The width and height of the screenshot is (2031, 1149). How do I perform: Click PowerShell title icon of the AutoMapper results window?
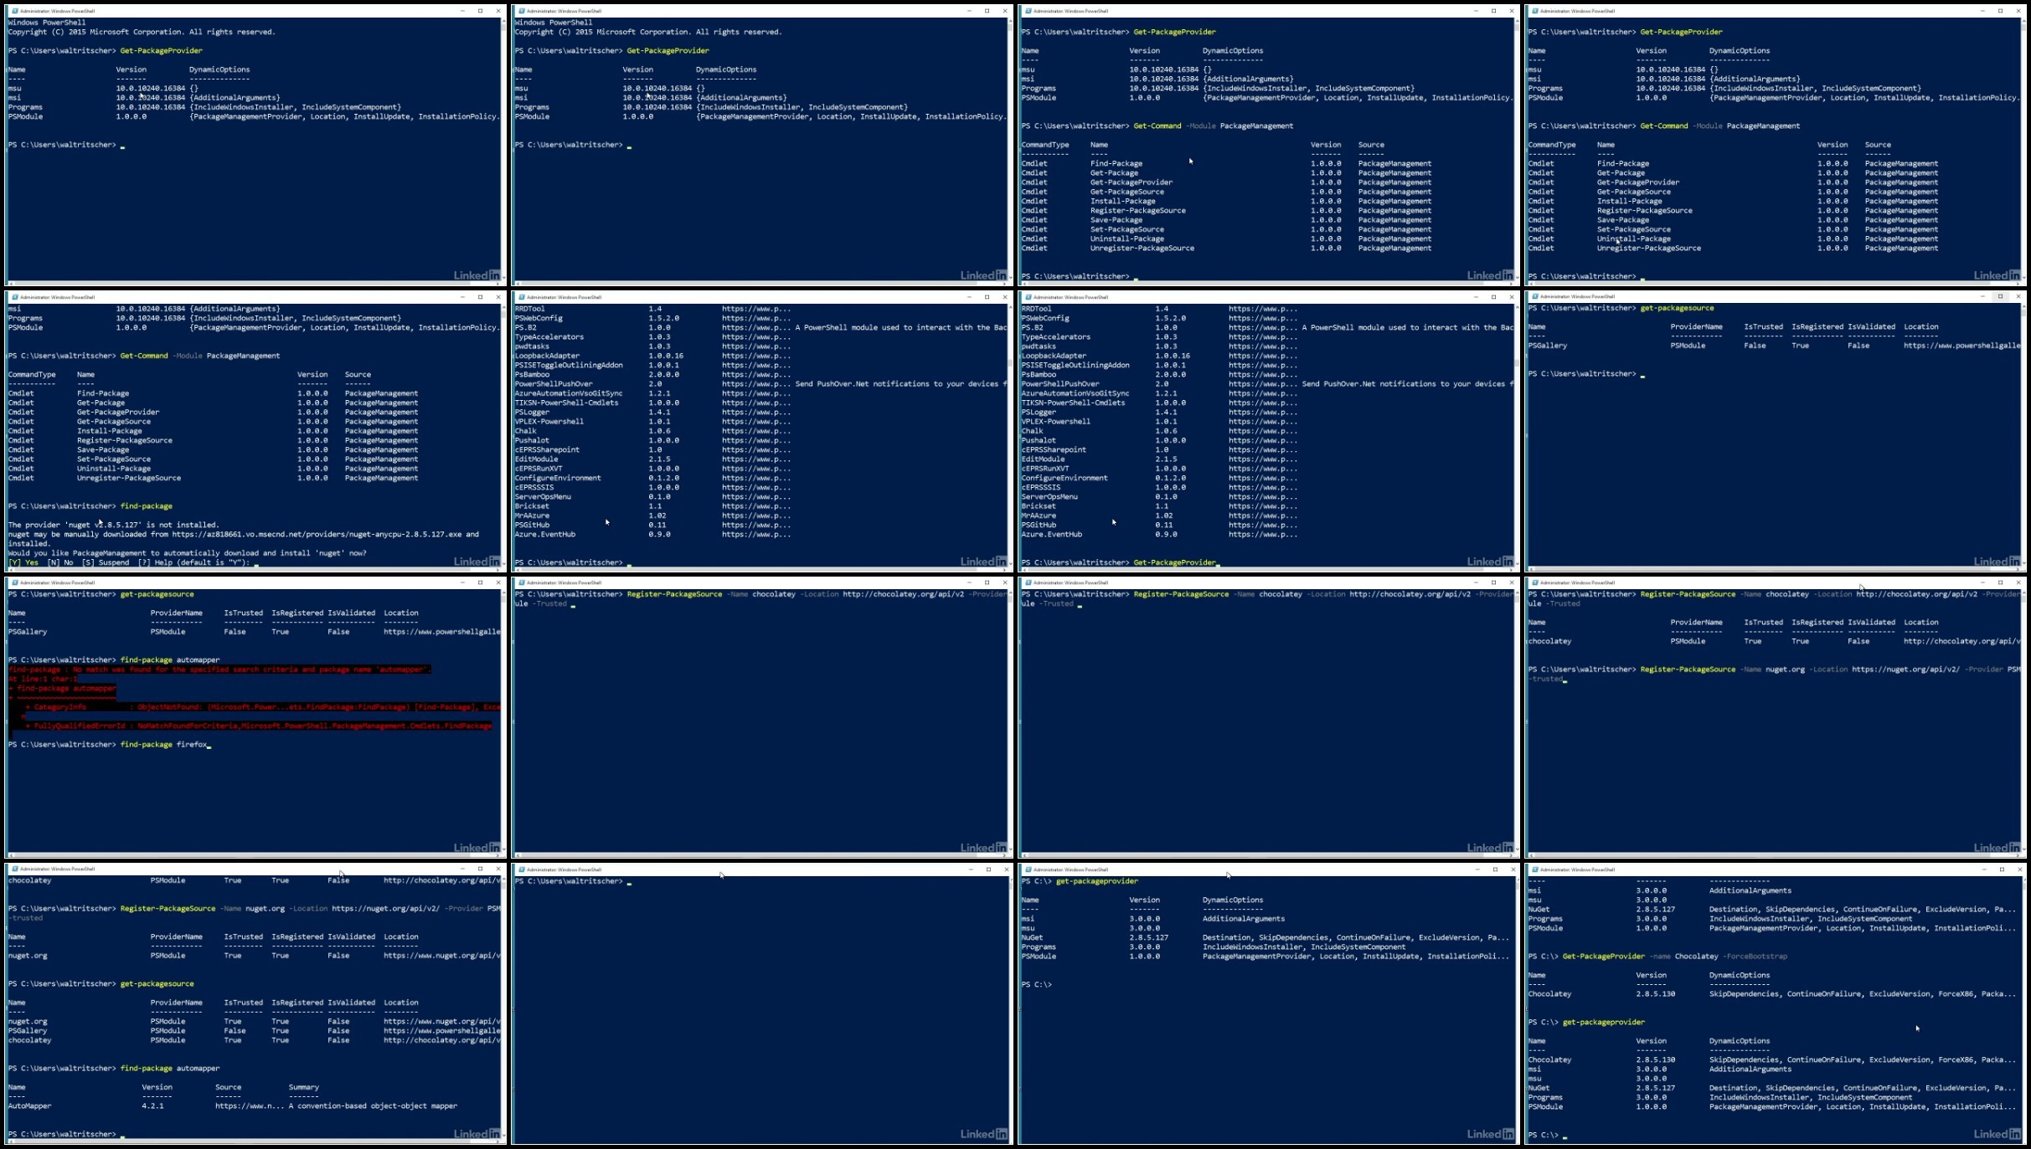coord(13,869)
